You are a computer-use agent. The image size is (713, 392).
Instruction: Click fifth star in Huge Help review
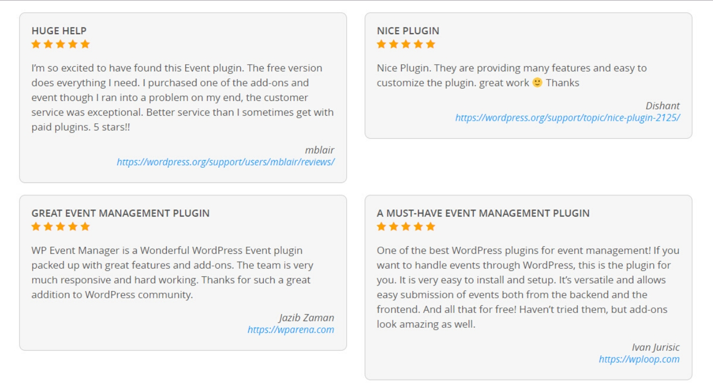pyautogui.click(x=85, y=44)
